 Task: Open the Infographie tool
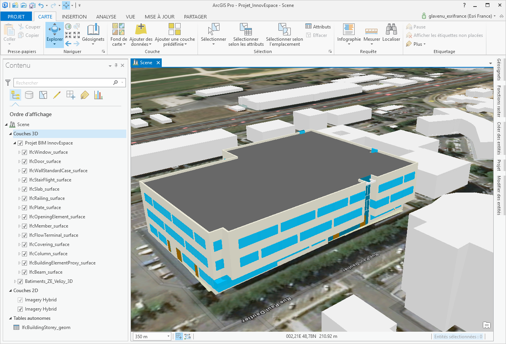point(349,35)
